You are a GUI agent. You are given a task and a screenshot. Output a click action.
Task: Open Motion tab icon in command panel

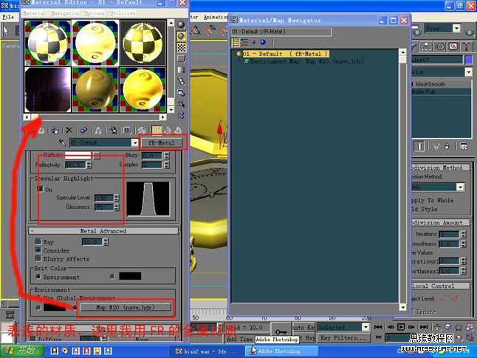[x=440, y=47]
